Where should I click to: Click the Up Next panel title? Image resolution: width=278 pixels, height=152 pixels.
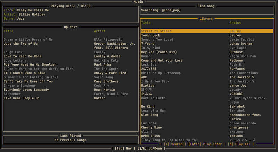(x=70, y=27)
